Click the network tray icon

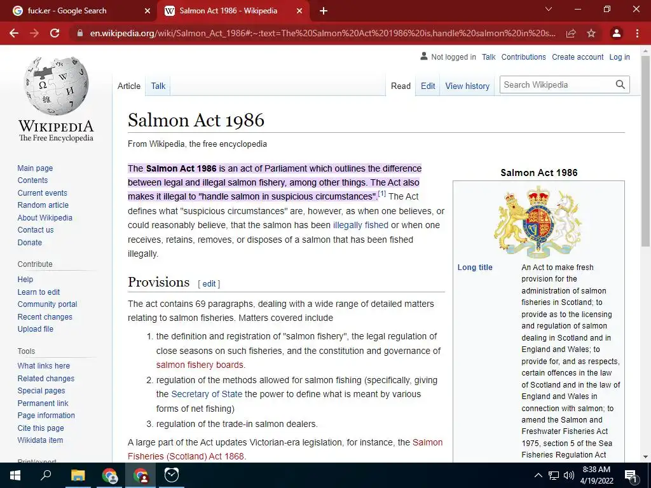pos(554,475)
